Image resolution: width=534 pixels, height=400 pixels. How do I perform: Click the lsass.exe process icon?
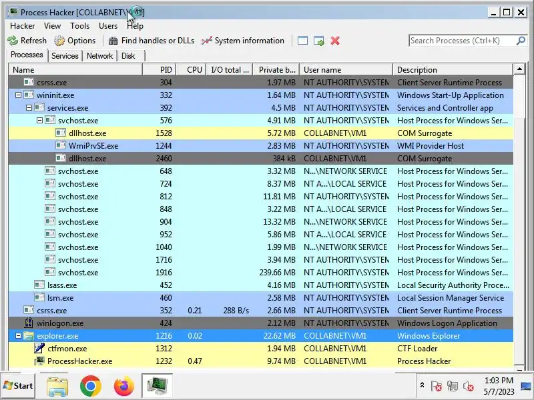coord(39,285)
